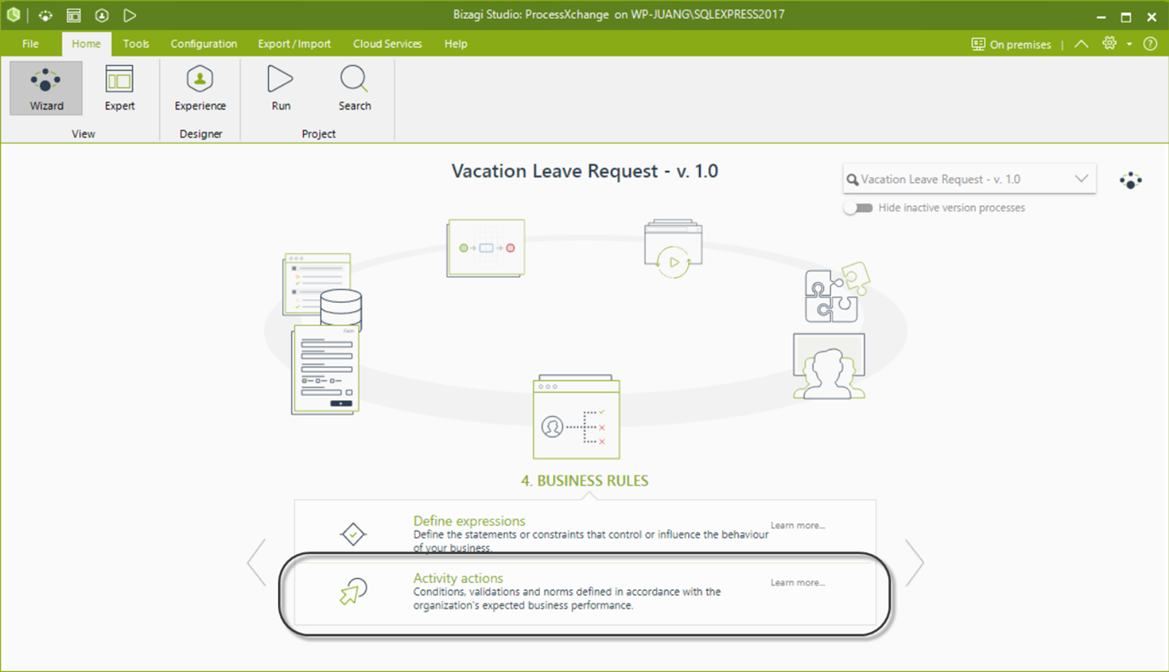
Task: Open the Cloud Services tab
Action: (388, 44)
